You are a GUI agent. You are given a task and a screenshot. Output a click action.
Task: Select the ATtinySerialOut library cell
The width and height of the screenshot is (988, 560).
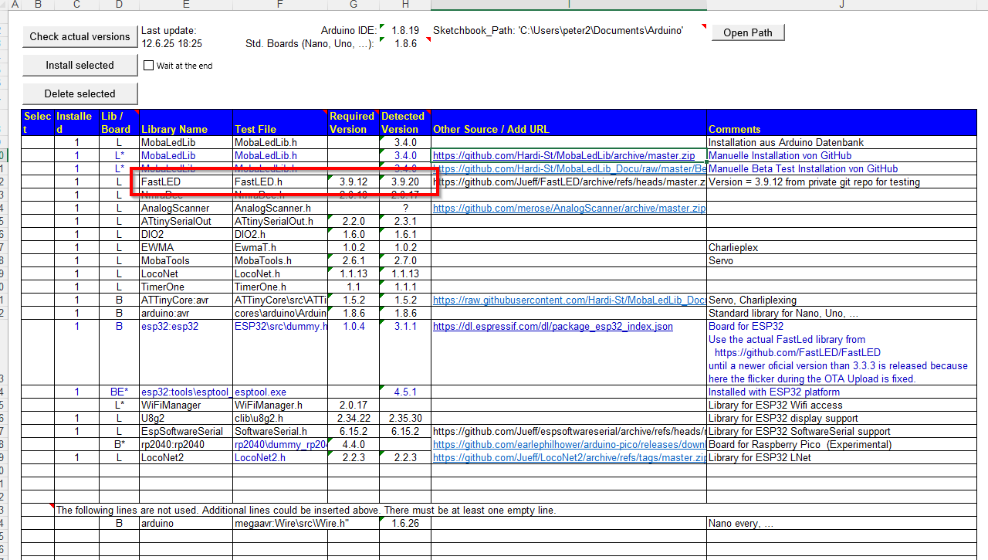point(186,222)
